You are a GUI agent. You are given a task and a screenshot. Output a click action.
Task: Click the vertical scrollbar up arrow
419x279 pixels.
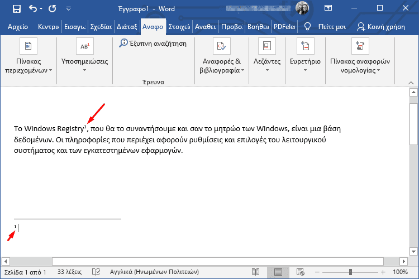[x=413, y=93]
